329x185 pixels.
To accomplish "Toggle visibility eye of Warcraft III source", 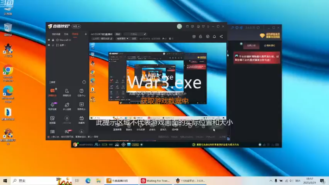I will (49, 40).
